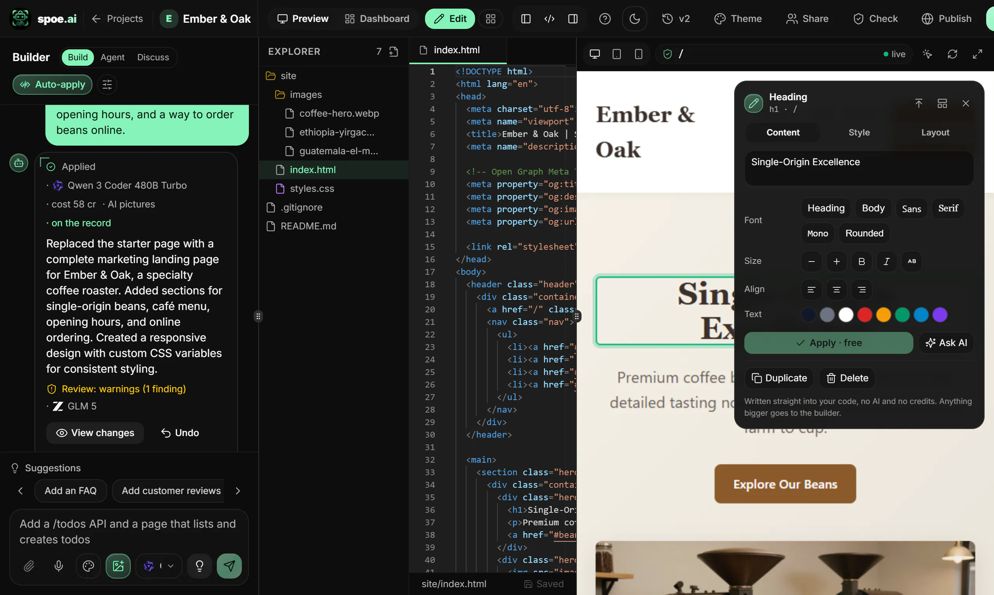This screenshot has width=994, height=595.
Task: Open the Layout tab in Heading panel
Action: (x=935, y=132)
